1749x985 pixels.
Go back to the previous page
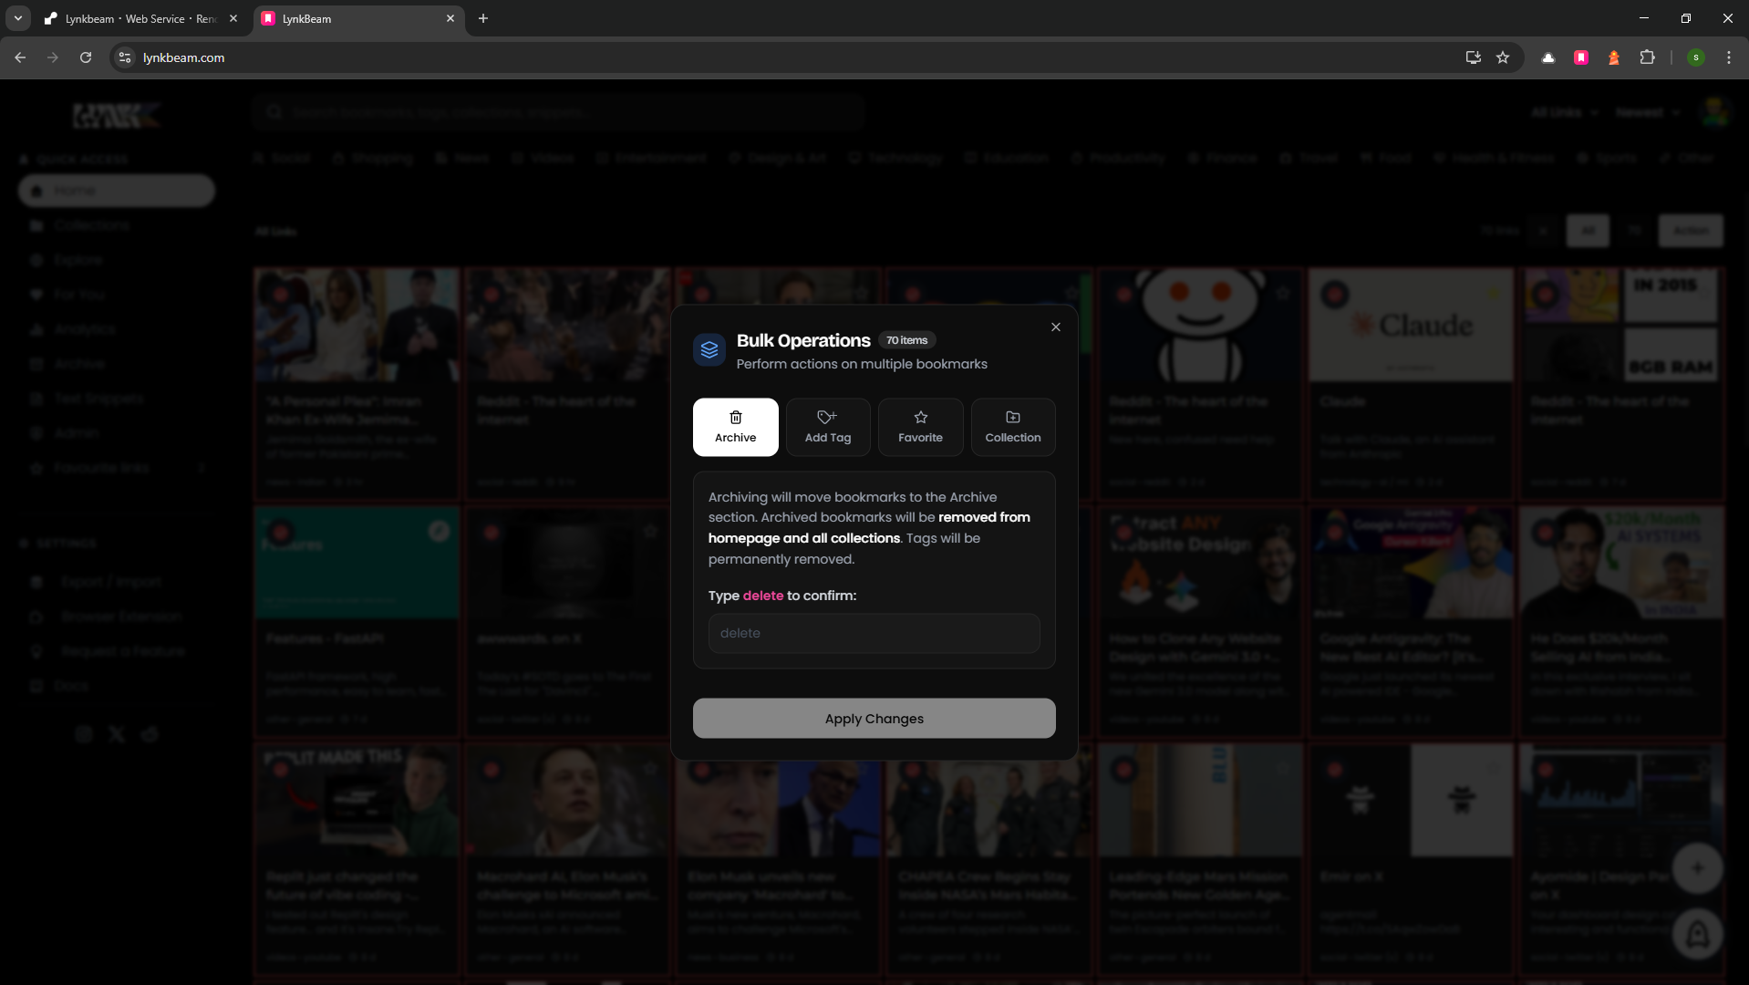tap(20, 57)
